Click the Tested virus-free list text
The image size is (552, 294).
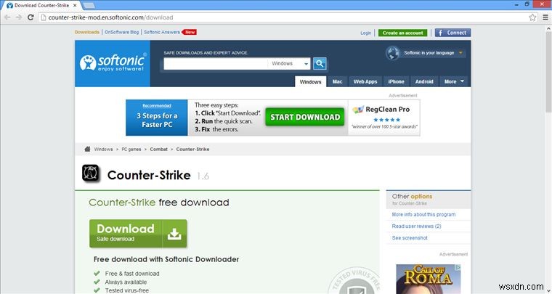pos(126,290)
